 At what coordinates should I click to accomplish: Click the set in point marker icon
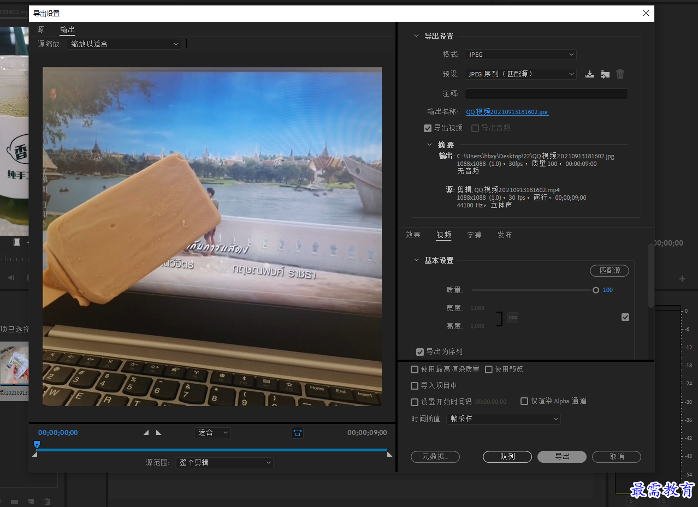[x=146, y=433]
